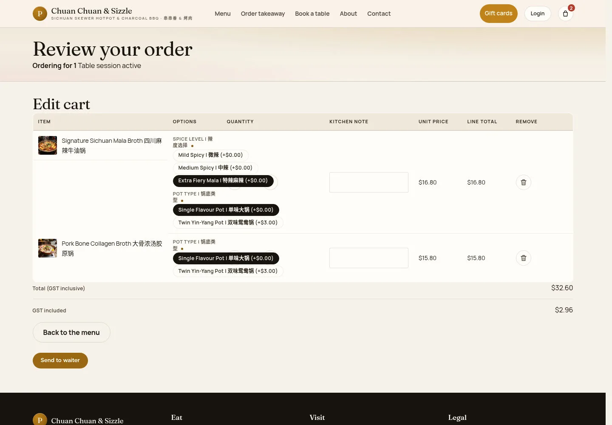
Task: Open the Contact navigation link
Action: (379, 14)
